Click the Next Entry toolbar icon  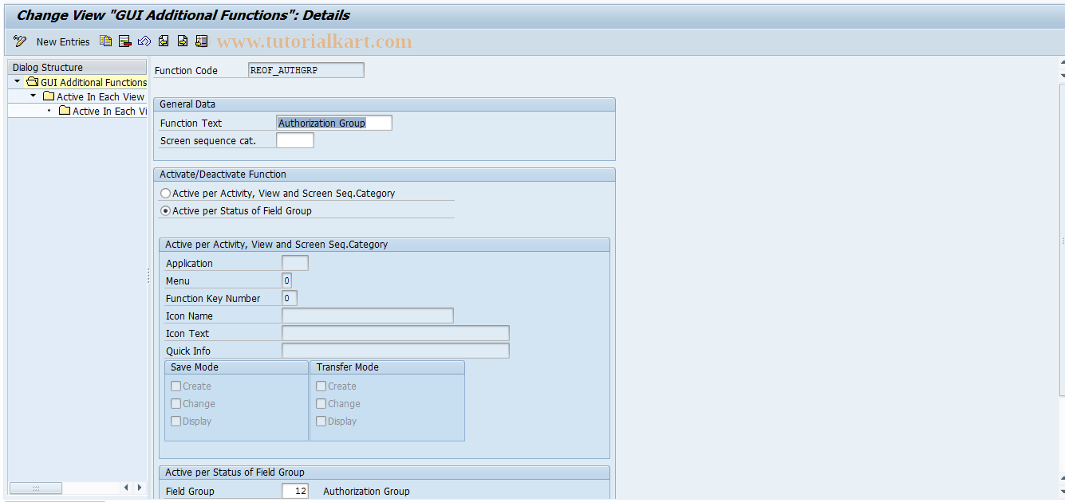click(183, 41)
